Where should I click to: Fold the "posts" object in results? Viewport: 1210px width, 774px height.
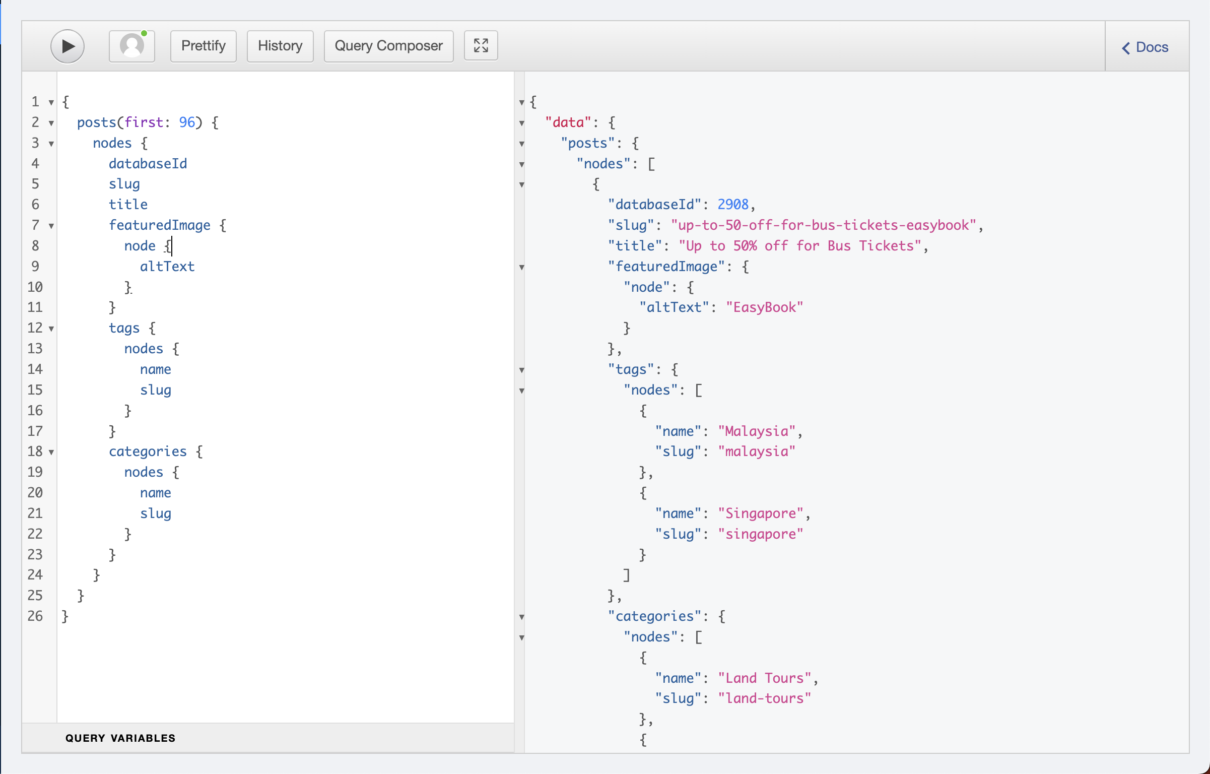pyautogui.click(x=521, y=144)
